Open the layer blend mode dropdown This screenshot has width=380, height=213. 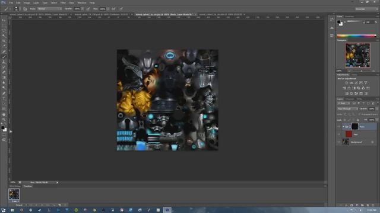click(347, 109)
